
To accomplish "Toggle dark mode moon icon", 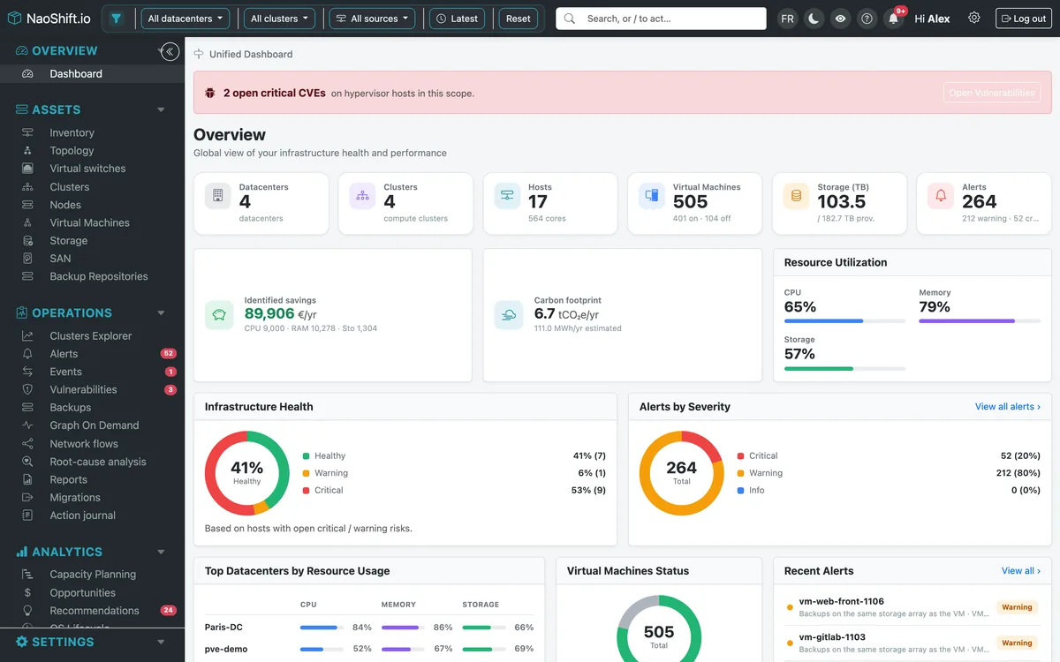I will (814, 19).
